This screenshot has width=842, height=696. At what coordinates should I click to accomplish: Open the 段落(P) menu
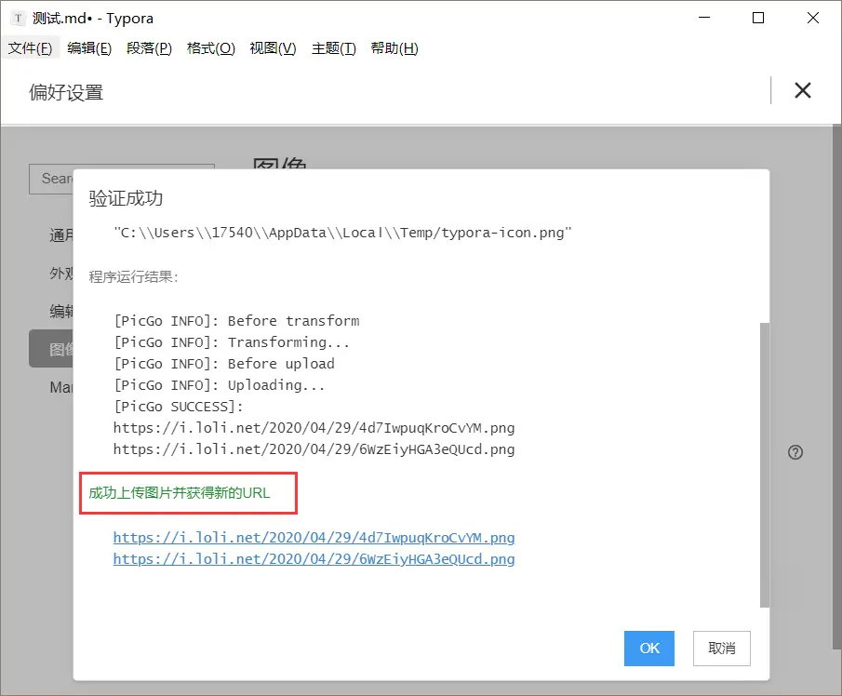tap(149, 48)
